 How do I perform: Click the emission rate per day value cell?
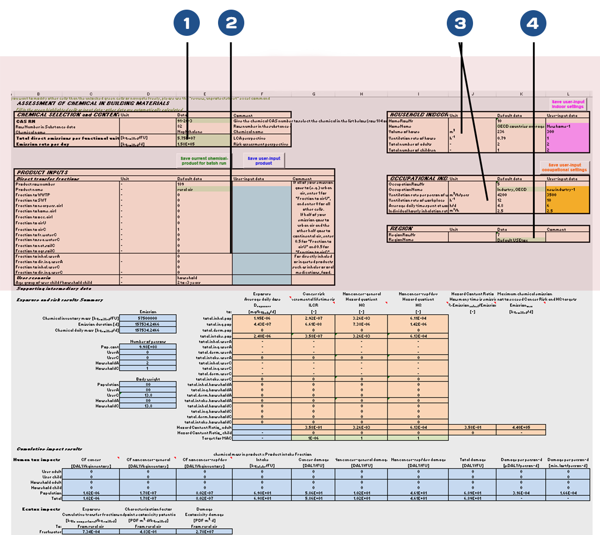pyautogui.click(x=204, y=144)
